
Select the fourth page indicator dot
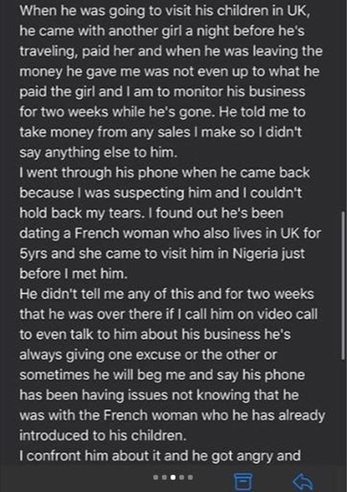[182, 477]
